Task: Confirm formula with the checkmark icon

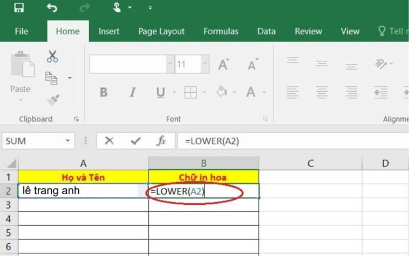Action: pos(136,141)
